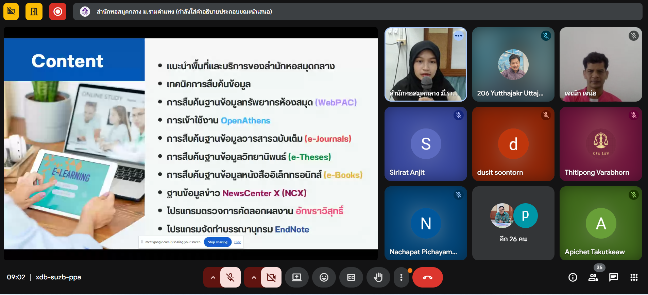Open more options three-dot menu
This screenshot has width=648, height=295.
click(x=402, y=277)
